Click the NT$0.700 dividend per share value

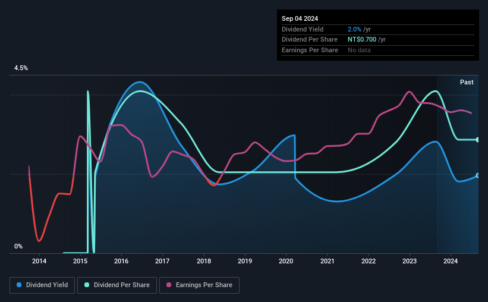[362, 40]
